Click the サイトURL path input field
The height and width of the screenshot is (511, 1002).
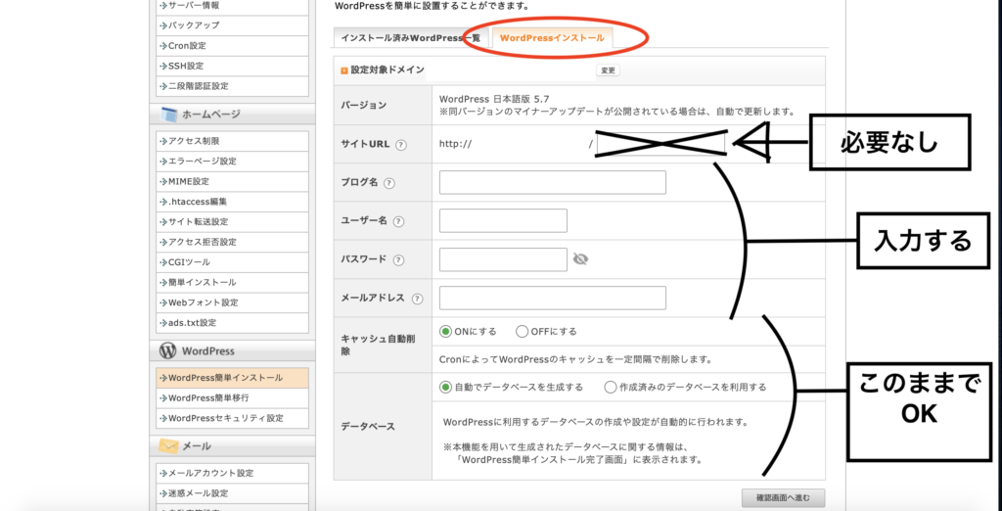click(x=660, y=145)
